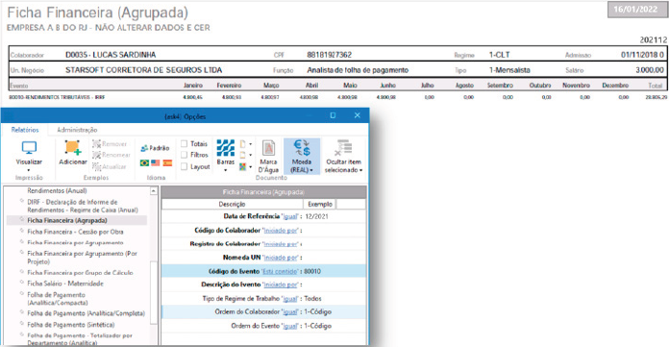Select the Padrão language option
This screenshot has width=669, height=347.
156,148
